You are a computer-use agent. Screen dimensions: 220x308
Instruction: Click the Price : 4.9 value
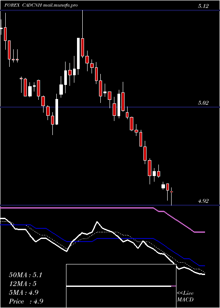(x=26, y=301)
